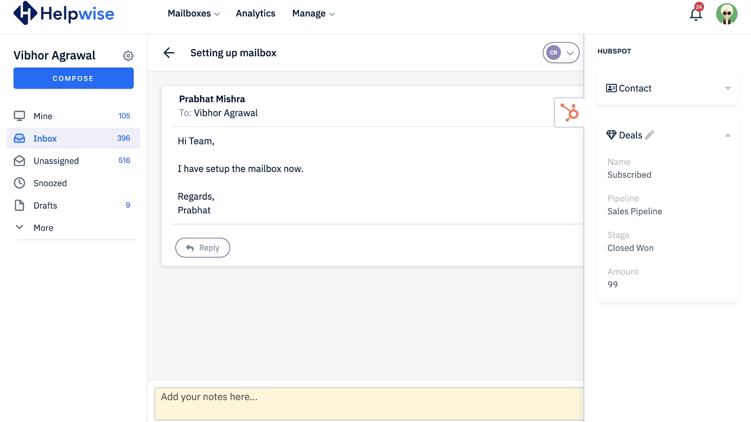Click the COMPOSE button
The image size is (751, 422).
pos(73,78)
